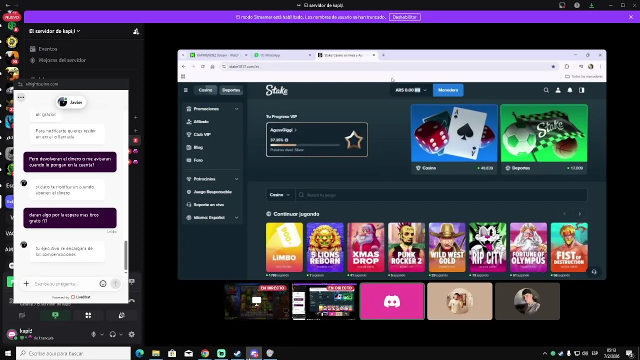The image size is (640, 360).
Task: Open Idioma: Español language dropdown
Action: 212,217
